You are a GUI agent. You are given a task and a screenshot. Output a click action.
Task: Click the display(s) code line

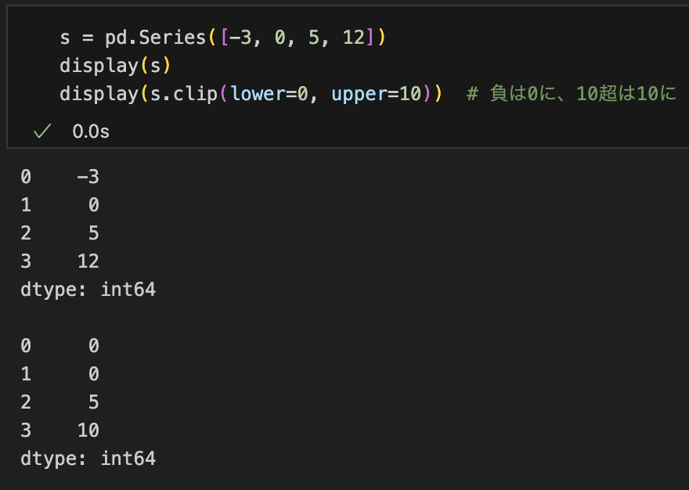click(x=115, y=66)
